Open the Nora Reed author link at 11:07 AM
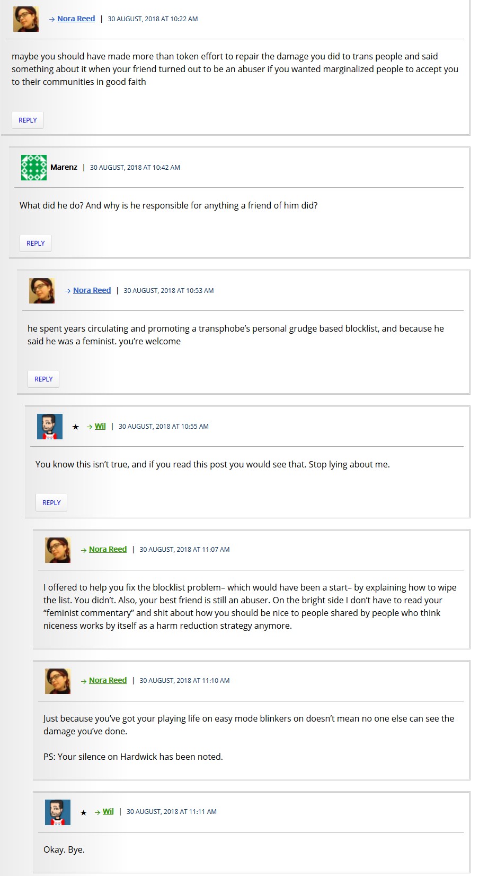Viewport: 479px width, 876px height. click(x=108, y=549)
